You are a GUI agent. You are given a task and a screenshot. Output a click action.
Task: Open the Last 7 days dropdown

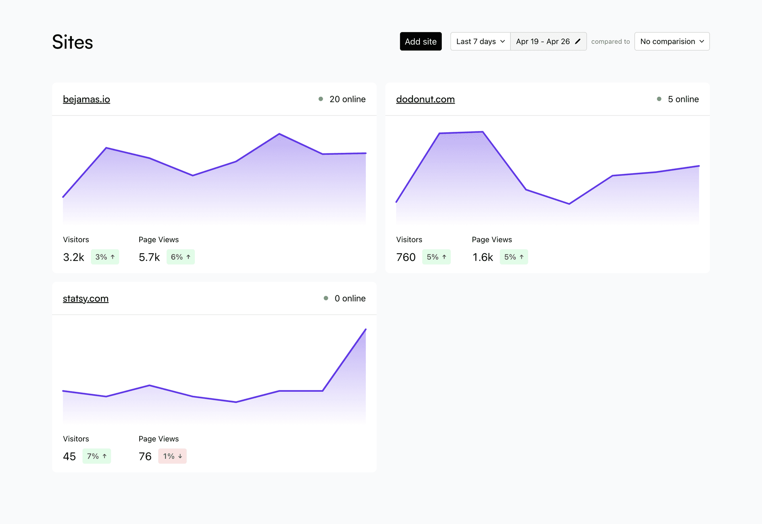(480, 41)
